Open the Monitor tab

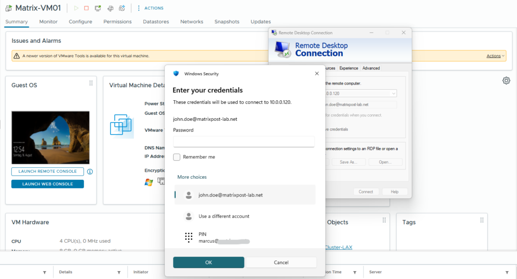pyautogui.click(x=48, y=22)
